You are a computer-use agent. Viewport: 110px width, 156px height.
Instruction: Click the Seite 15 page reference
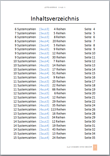[x=90, y=73]
